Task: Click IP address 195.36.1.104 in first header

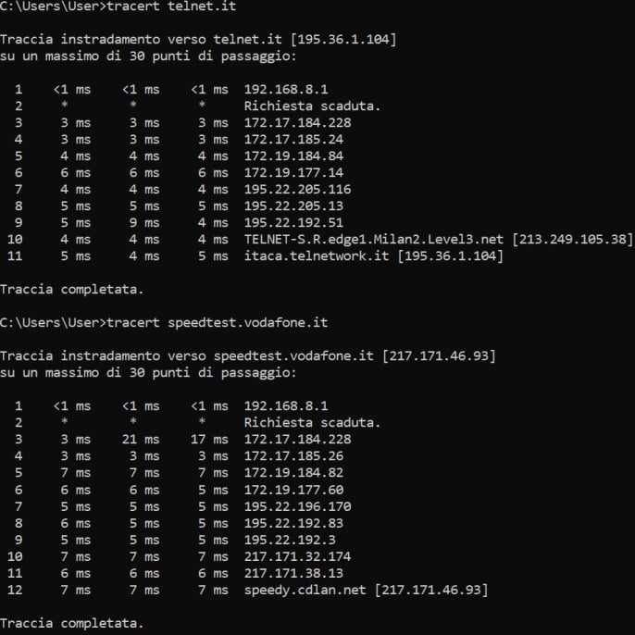Action: 343,39
